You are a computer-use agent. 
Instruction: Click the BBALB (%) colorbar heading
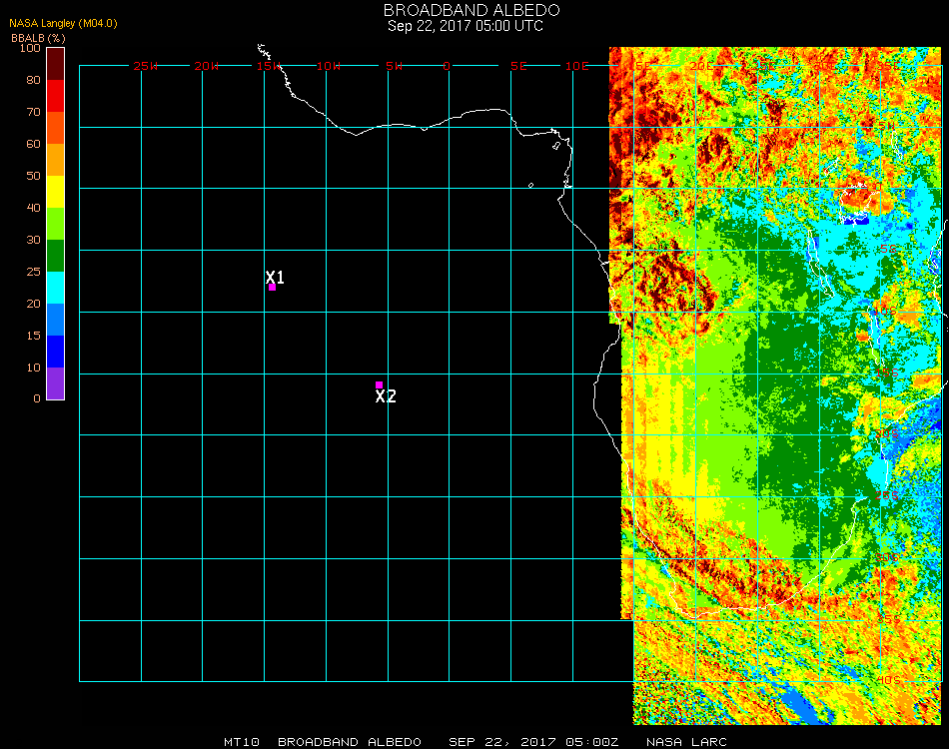pyautogui.click(x=38, y=38)
